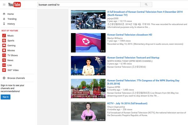Click '4 months ago • 236 views' text
The image size is (188, 125).
[x=120, y=109]
